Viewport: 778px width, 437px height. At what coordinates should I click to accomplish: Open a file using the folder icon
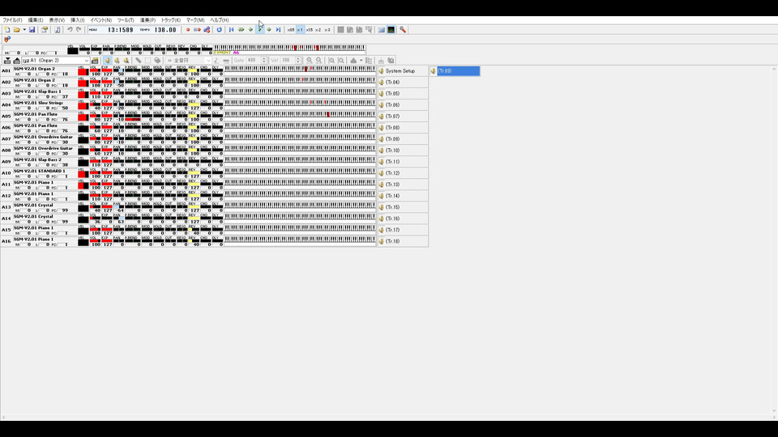tap(17, 30)
